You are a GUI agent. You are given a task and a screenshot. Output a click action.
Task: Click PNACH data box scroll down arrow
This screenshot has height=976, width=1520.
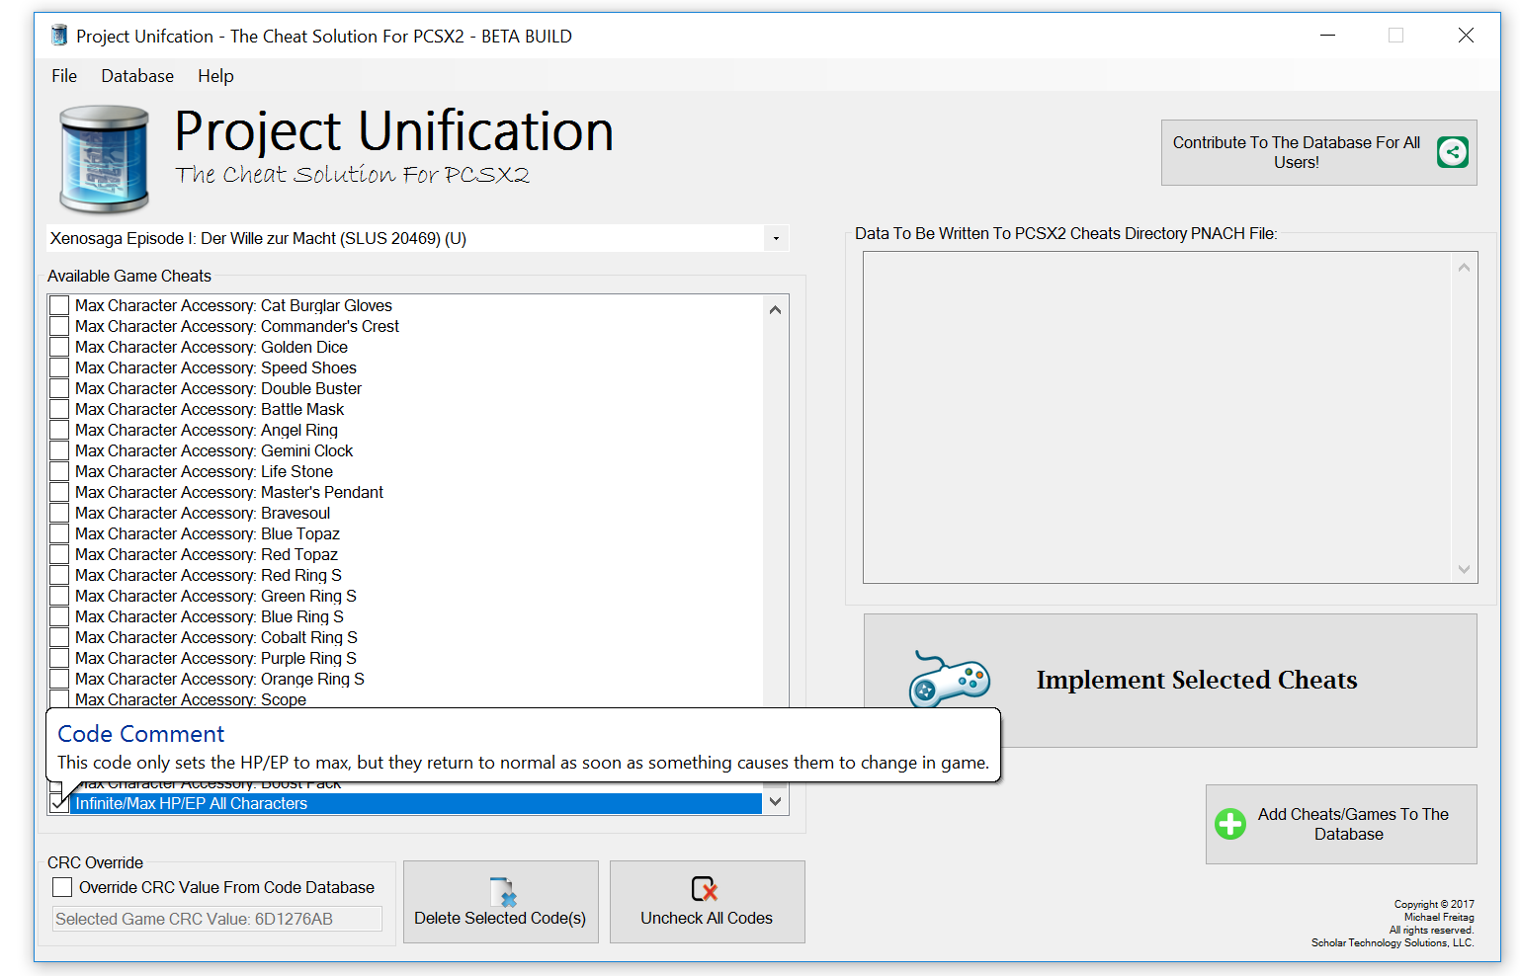[x=1464, y=569]
